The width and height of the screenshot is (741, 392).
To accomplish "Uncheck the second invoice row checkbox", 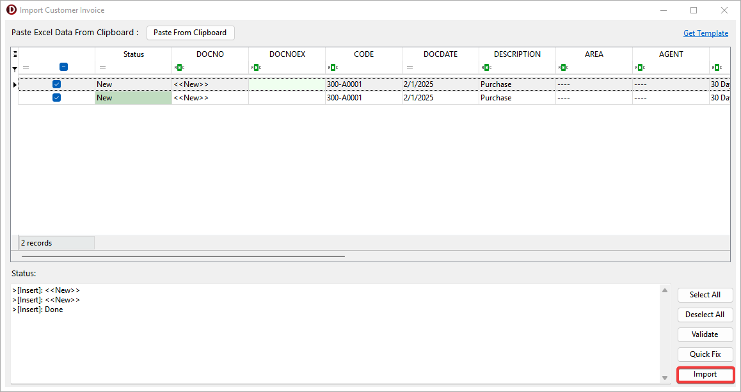I will point(56,98).
